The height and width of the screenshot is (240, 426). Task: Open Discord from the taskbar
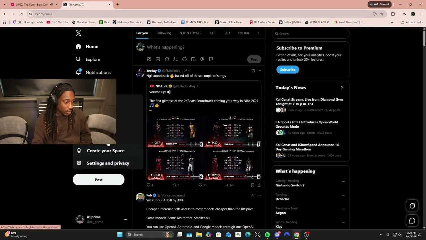[277, 235]
